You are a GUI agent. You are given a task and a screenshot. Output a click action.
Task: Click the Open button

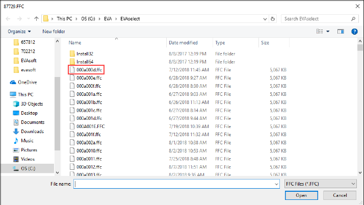(x=301, y=195)
